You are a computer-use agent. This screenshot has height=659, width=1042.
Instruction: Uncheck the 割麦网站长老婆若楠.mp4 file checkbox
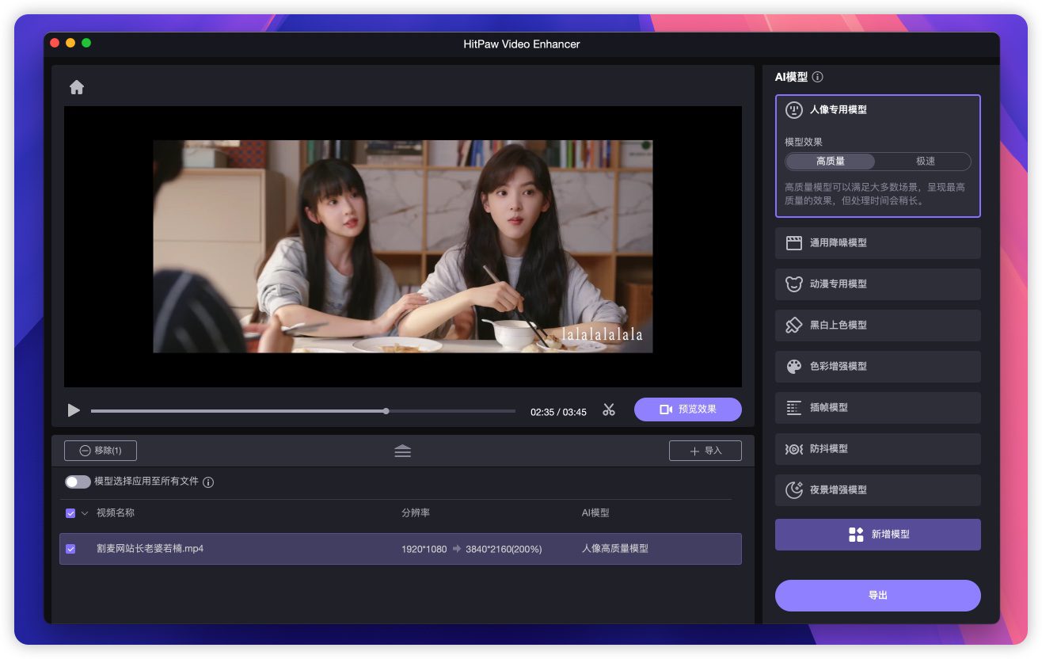pyautogui.click(x=70, y=549)
